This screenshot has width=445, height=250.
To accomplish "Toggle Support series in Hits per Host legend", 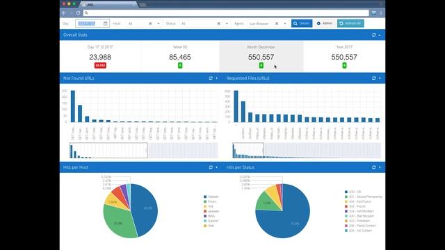I will coord(211,221).
